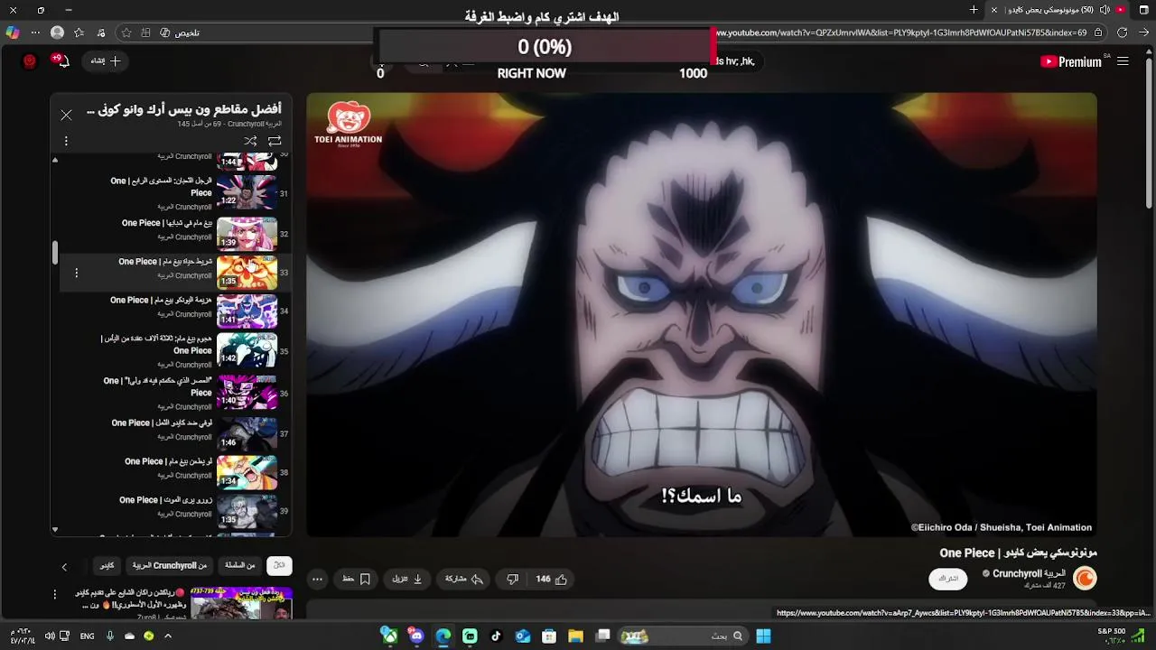
Task: Open the Edge favorites list icon
Action: [79, 32]
